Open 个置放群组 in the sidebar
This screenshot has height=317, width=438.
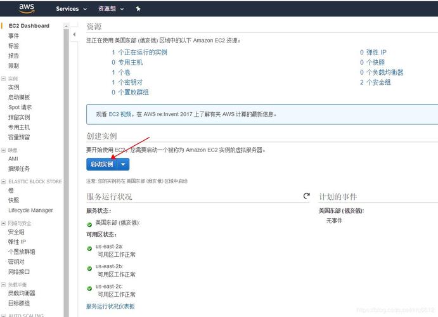(x=22, y=252)
